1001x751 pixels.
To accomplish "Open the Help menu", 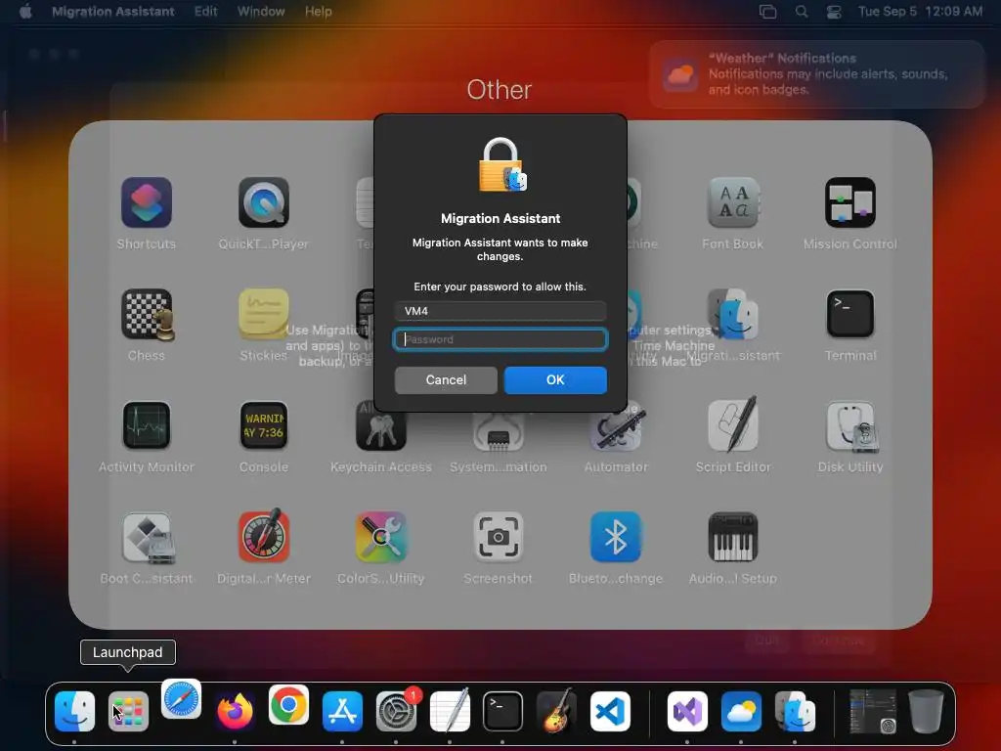I will tap(318, 12).
